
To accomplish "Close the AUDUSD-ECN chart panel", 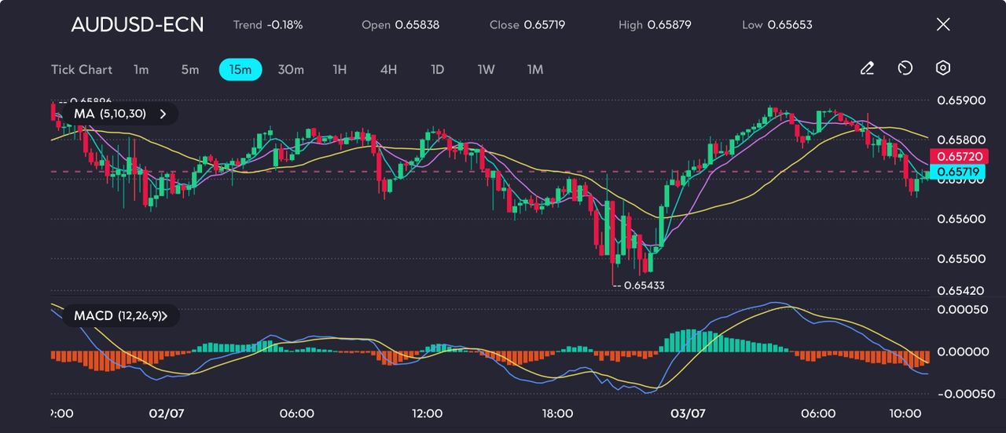I will tap(943, 24).
